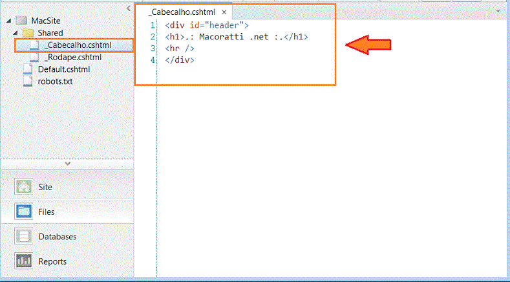
Task: Open the Site workspace
Action: 68,187
